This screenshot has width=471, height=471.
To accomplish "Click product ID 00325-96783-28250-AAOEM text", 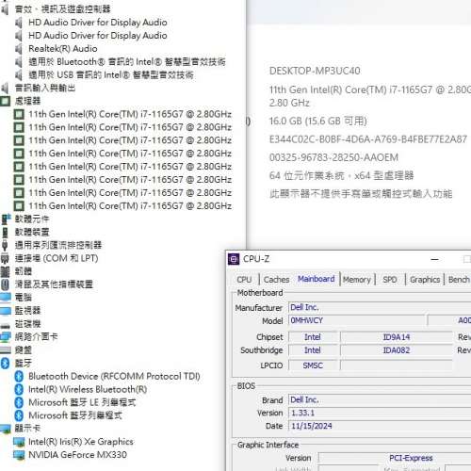I will 333,157.
